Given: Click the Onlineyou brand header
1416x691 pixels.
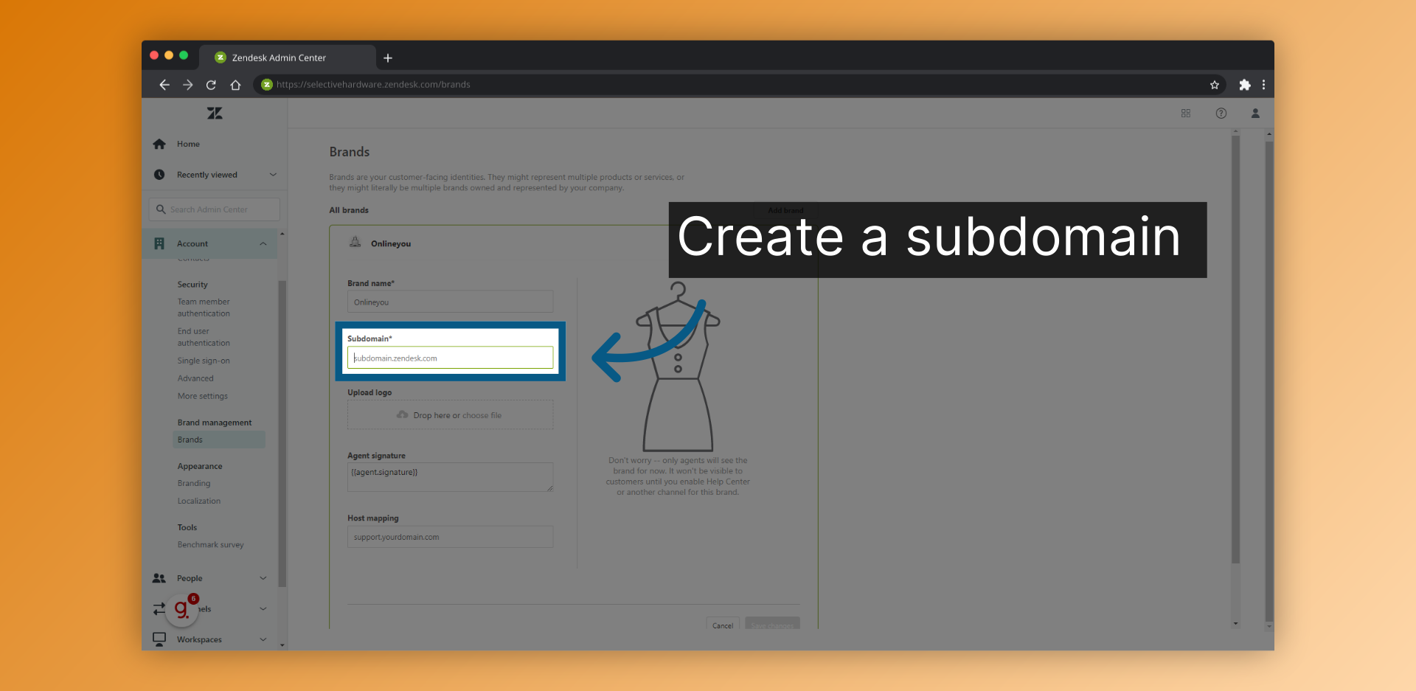Looking at the screenshot, I should coord(391,243).
